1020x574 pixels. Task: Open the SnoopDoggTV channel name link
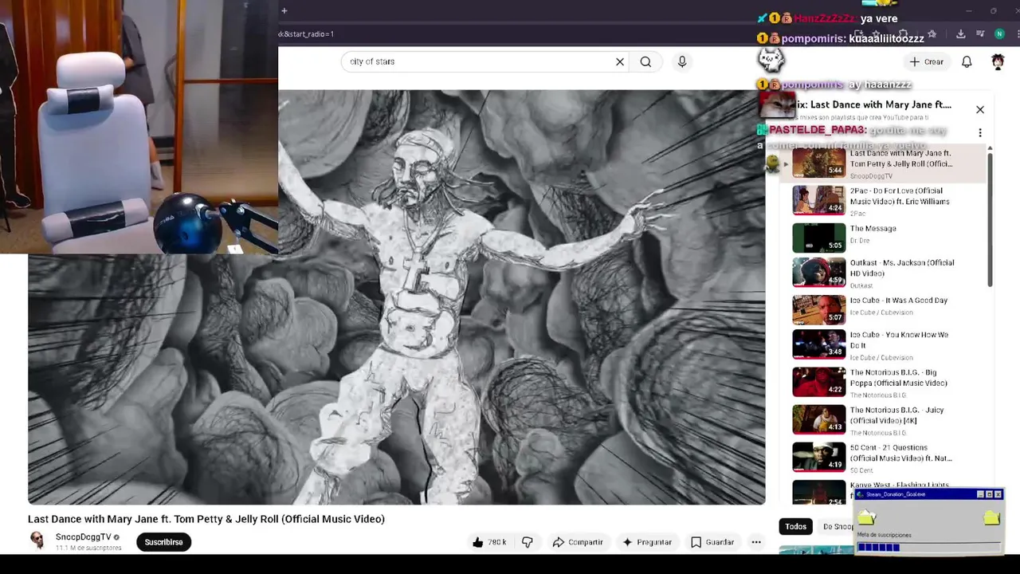[x=83, y=537]
